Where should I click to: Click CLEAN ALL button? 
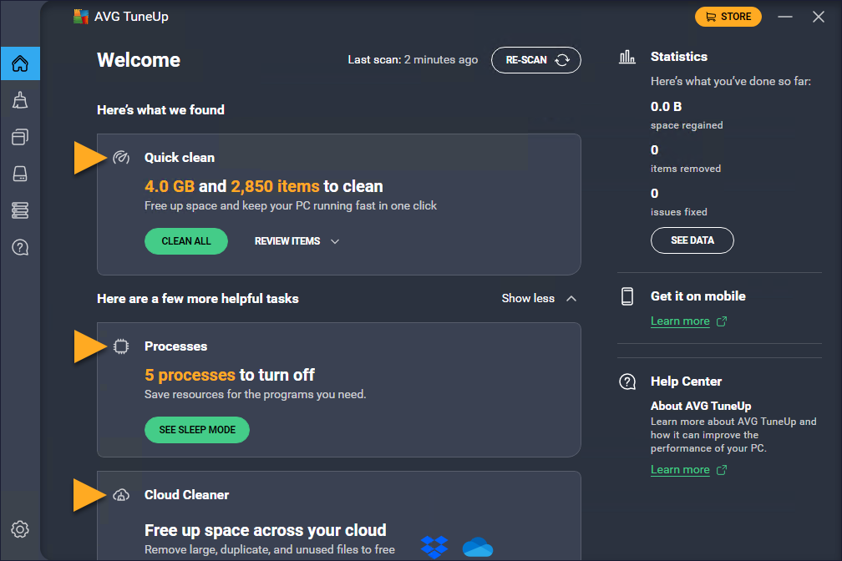pyautogui.click(x=186, y=241)
